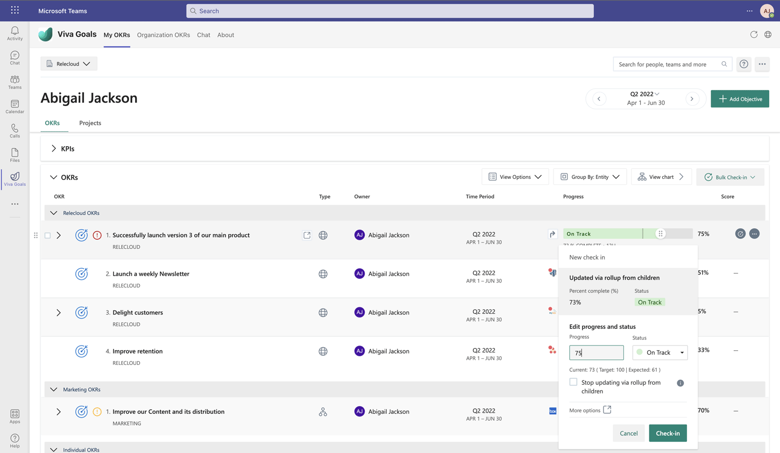Expand the Delight customers objective

click(x=59, y=313)
